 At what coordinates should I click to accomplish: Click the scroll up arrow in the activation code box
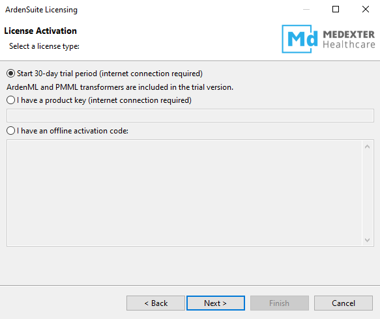(x=368, y=146)
